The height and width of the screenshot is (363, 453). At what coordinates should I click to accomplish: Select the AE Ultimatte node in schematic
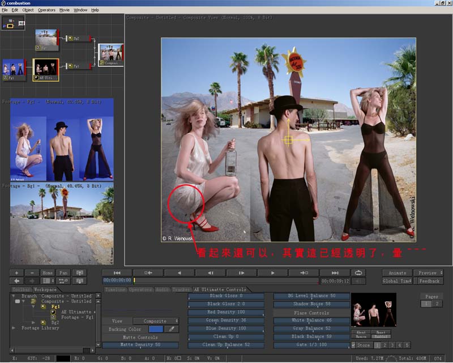click(x=46, y=70)
